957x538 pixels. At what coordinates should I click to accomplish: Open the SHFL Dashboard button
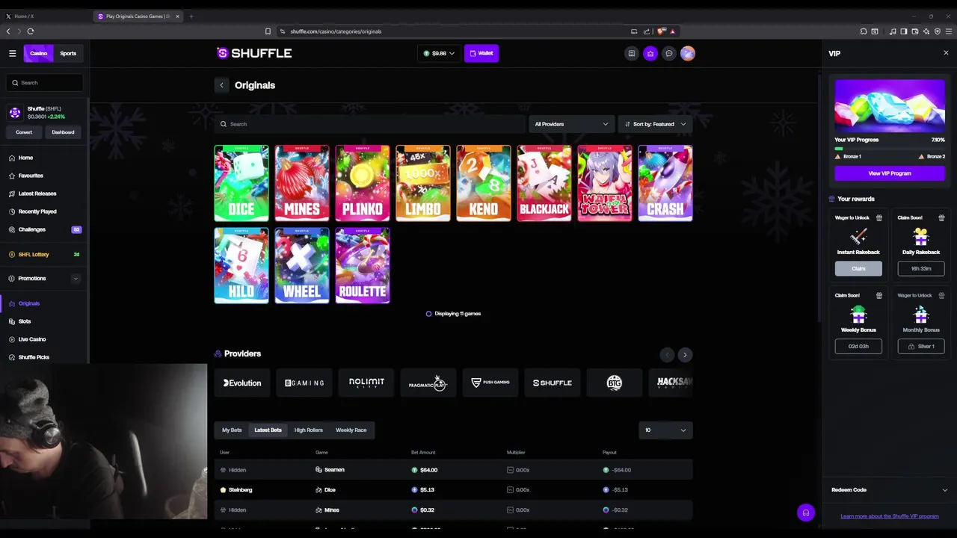click(63, 132)
